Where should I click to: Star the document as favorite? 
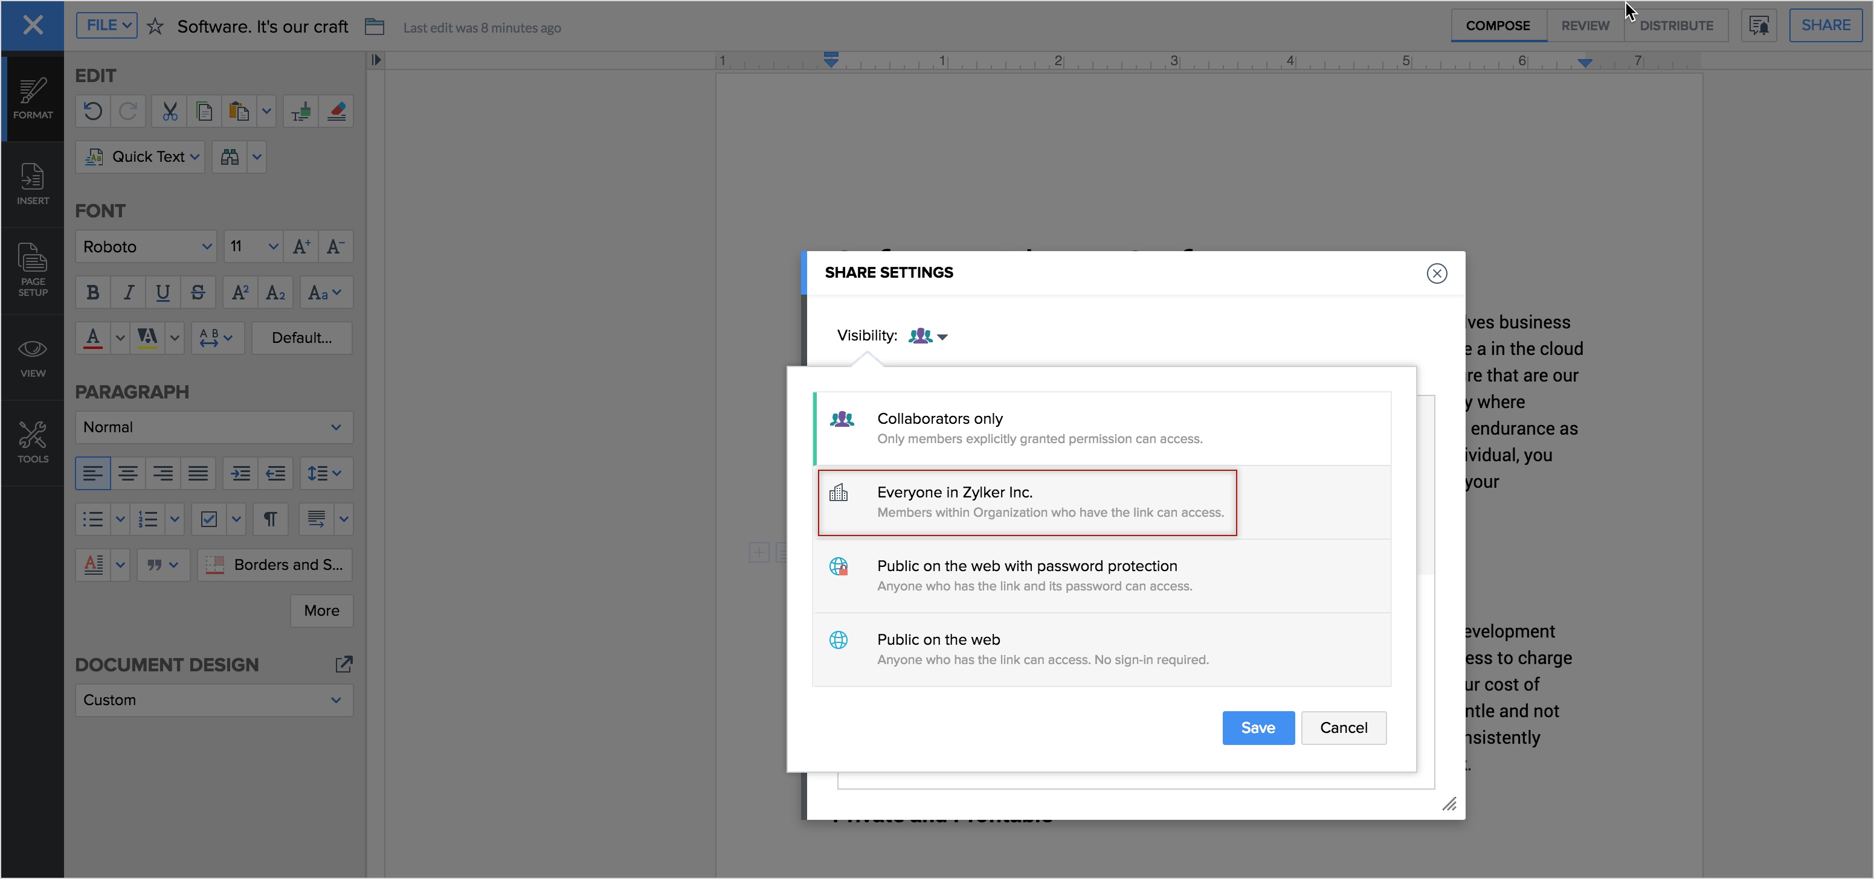pos(155,27)
